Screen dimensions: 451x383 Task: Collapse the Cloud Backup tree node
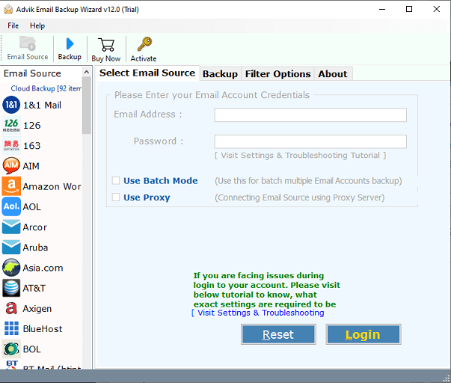[x=46, y=88]
